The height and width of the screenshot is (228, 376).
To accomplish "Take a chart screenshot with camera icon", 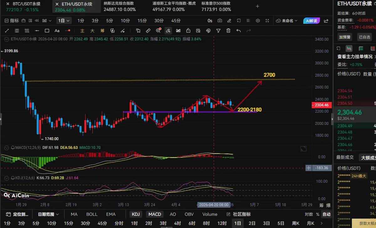I will 220,21.
